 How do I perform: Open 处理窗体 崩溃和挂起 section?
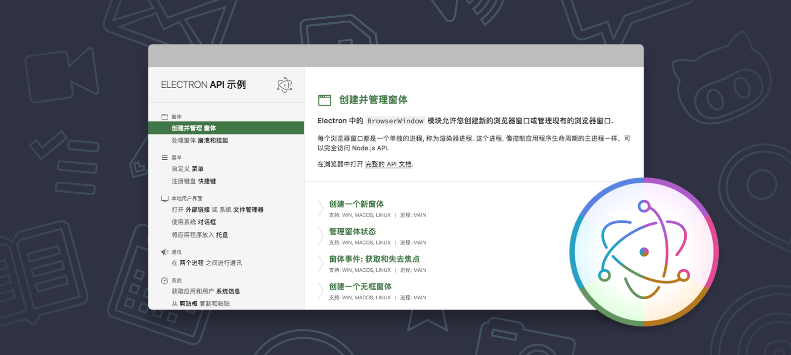200,141
